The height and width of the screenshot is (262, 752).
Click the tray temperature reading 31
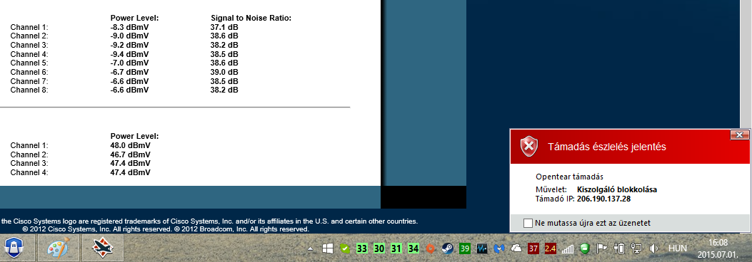396,248
